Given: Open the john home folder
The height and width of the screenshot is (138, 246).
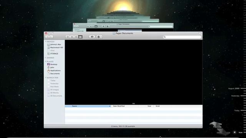Looking at the screenshot, I should (51, 67).
